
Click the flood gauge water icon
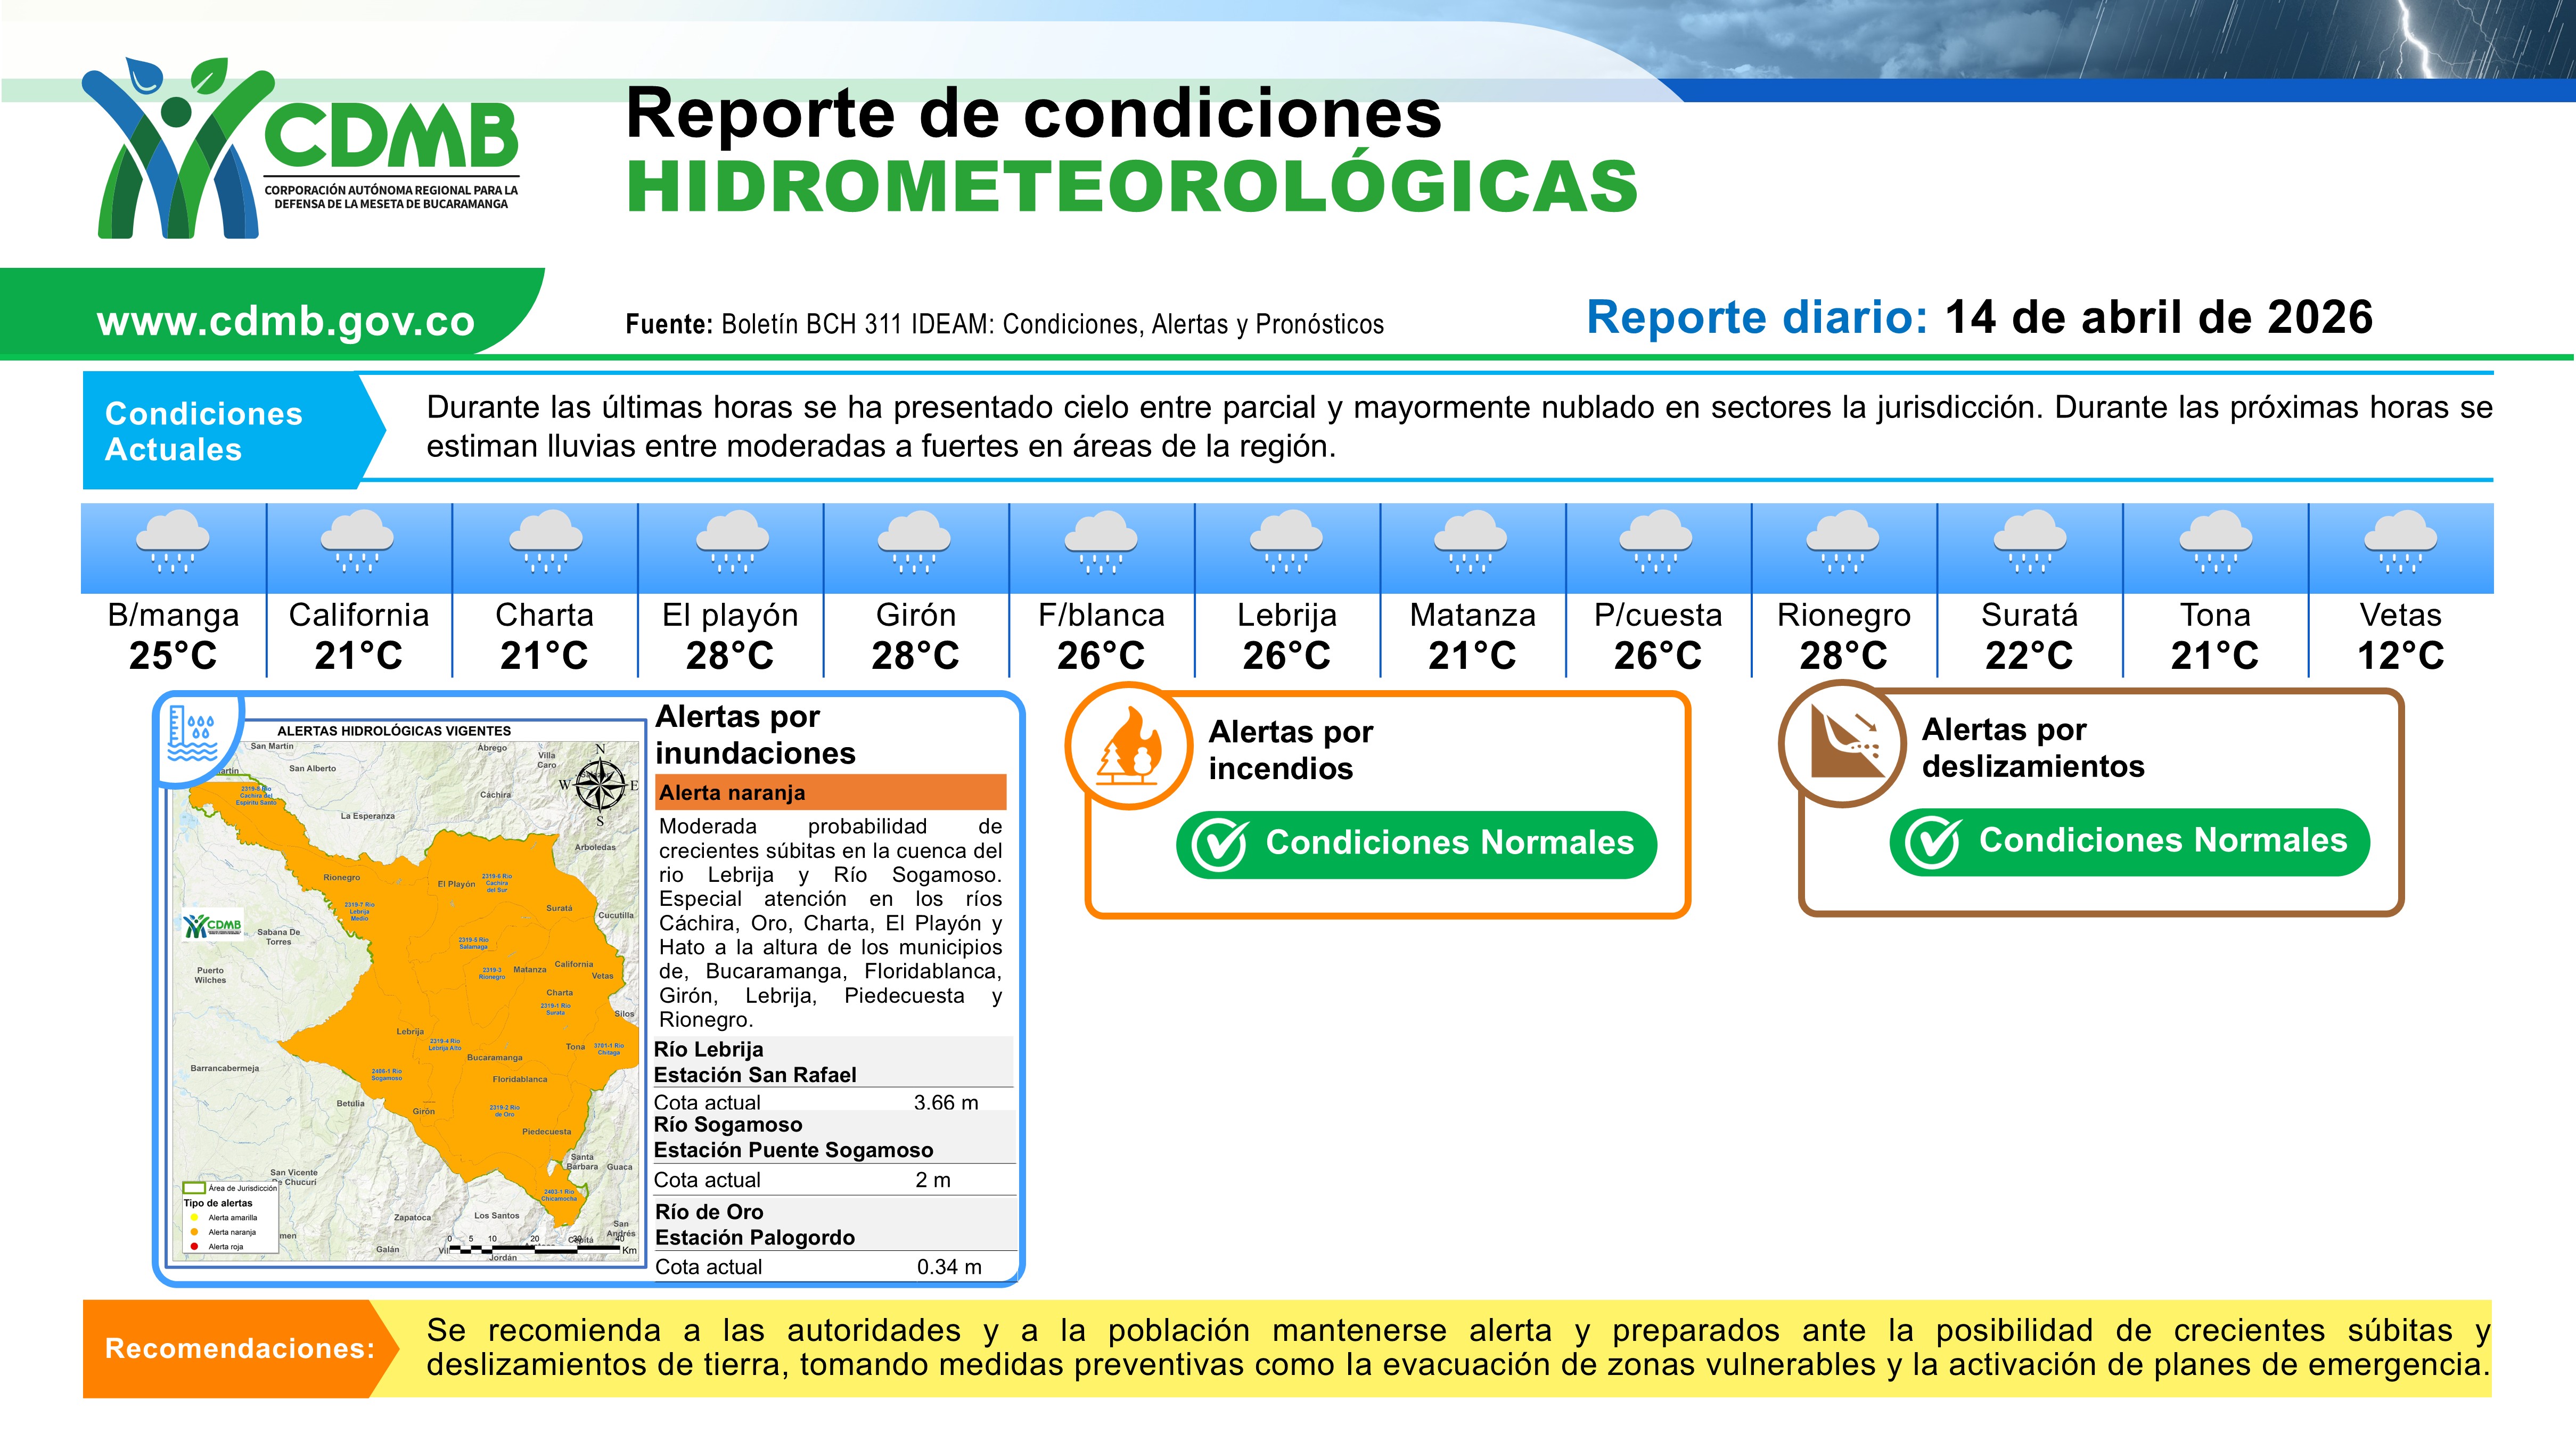(193, 734)
